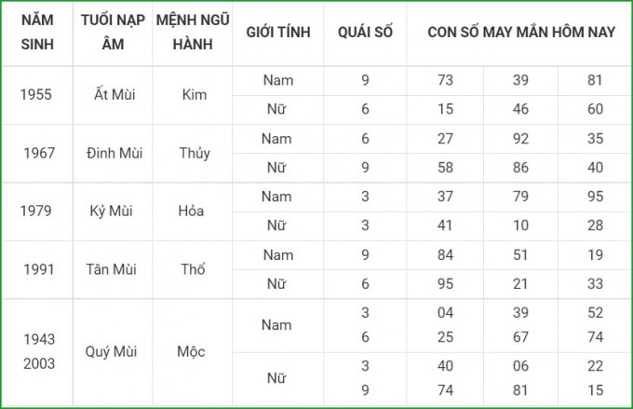Select the MỆNH NGŨ HÀNH header cell
633x409 pixels.
193,33
